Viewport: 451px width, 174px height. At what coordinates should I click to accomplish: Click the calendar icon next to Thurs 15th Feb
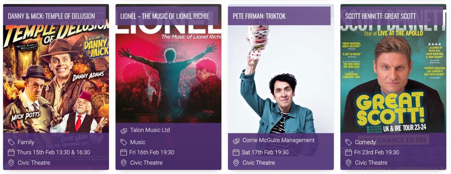point(11,152)
